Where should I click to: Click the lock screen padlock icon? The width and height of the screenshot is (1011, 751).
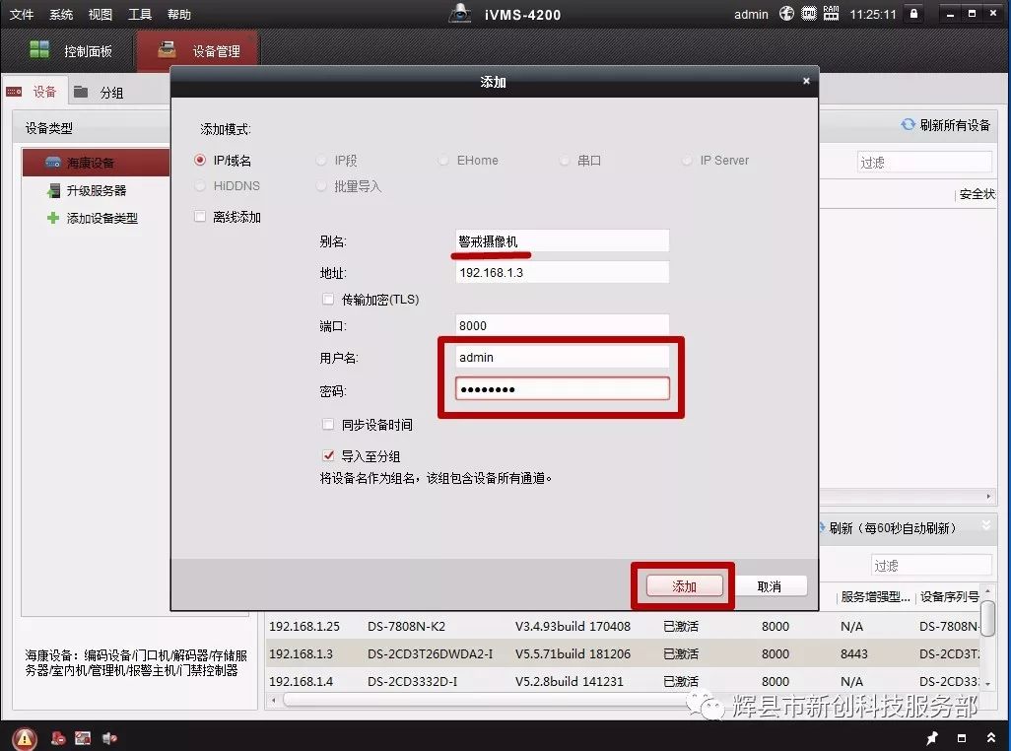pos(913,13)
